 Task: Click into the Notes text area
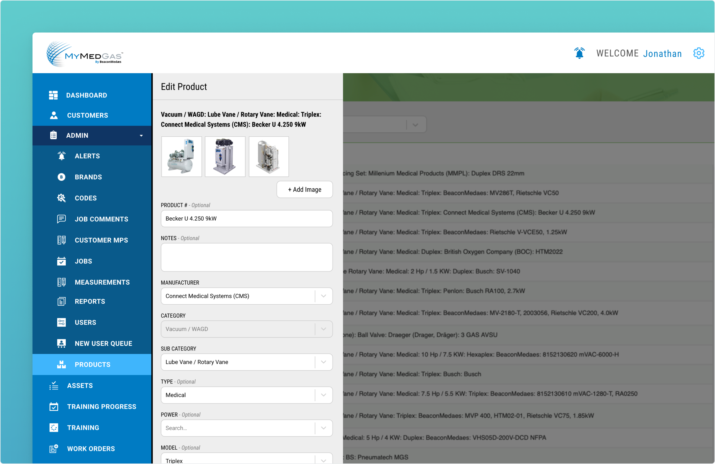tap(247, 257)
